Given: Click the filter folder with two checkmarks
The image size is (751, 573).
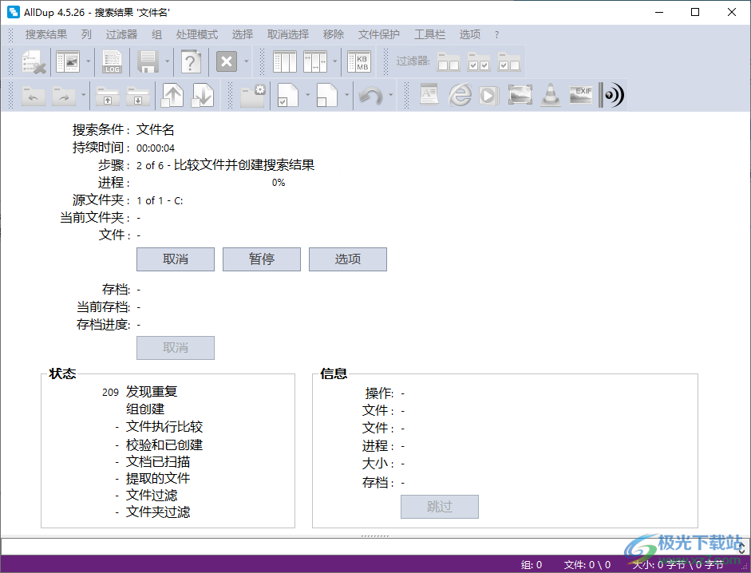Looking at the screenshot, I should (x=479, y=61).
